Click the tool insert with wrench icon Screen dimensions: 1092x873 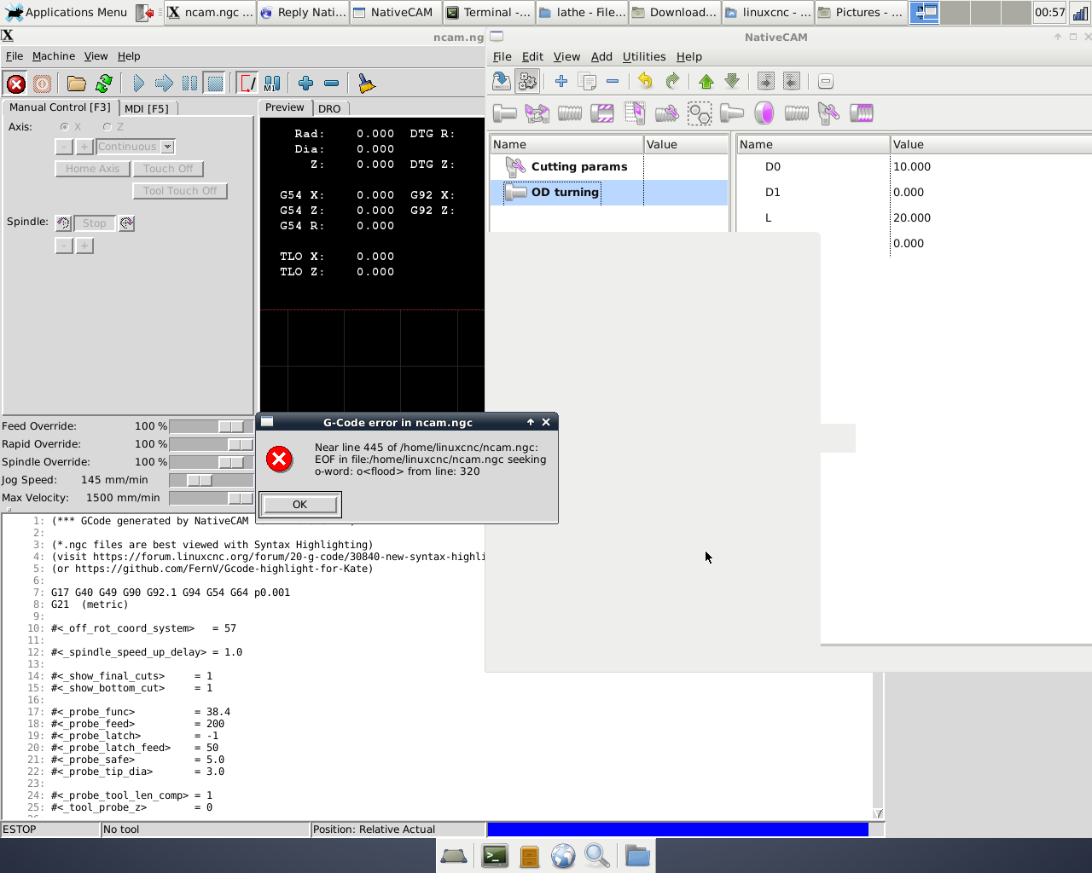click(x=828, y=113)
